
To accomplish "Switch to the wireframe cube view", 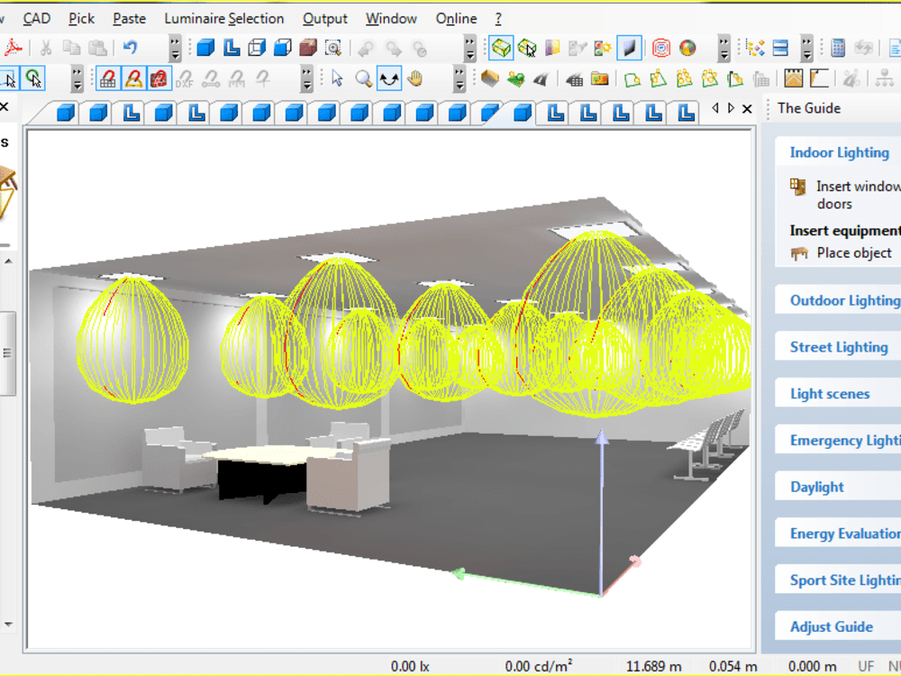I will pos(257,48).
